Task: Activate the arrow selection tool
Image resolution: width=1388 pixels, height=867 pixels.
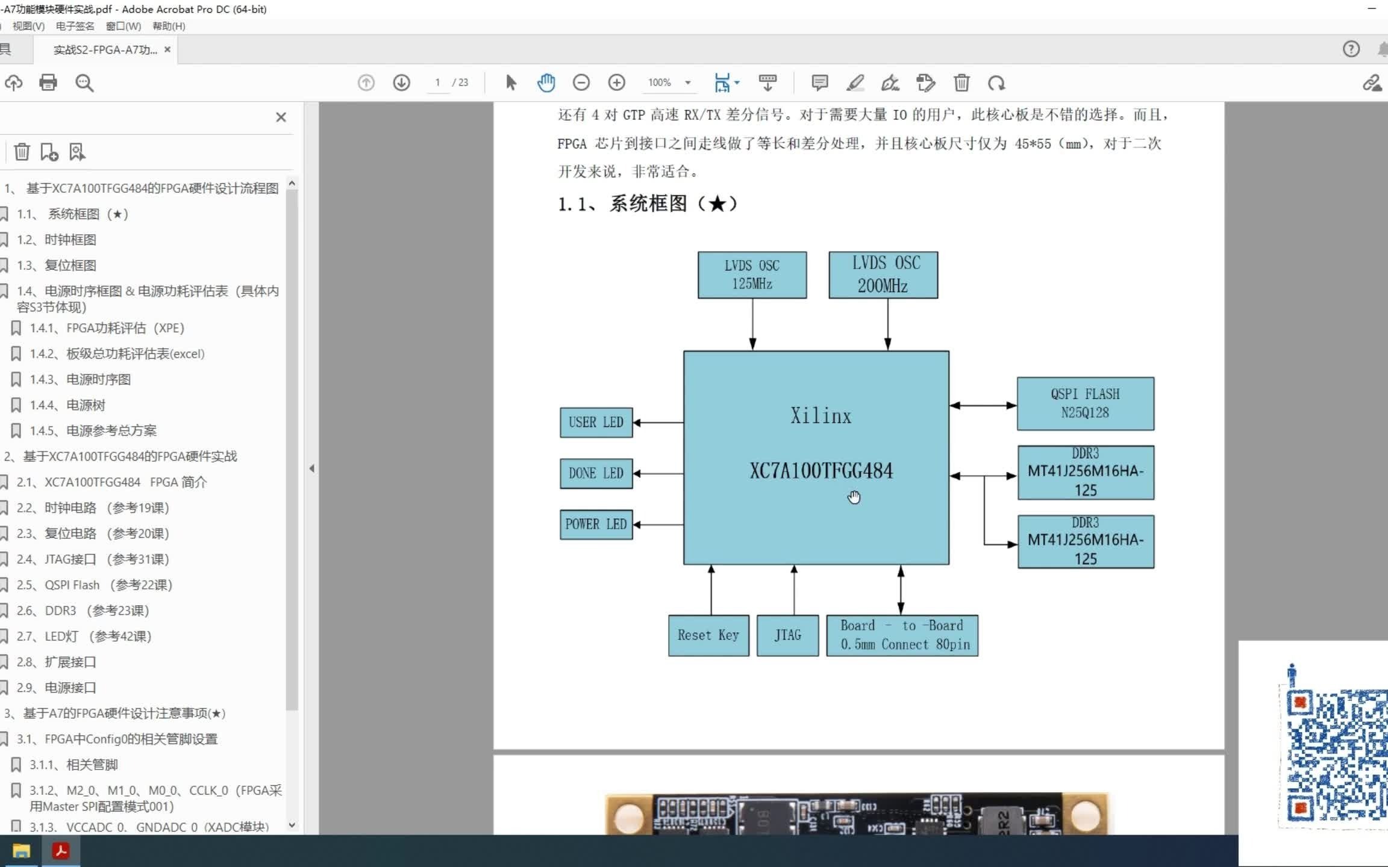Action: tap(510, 82)
